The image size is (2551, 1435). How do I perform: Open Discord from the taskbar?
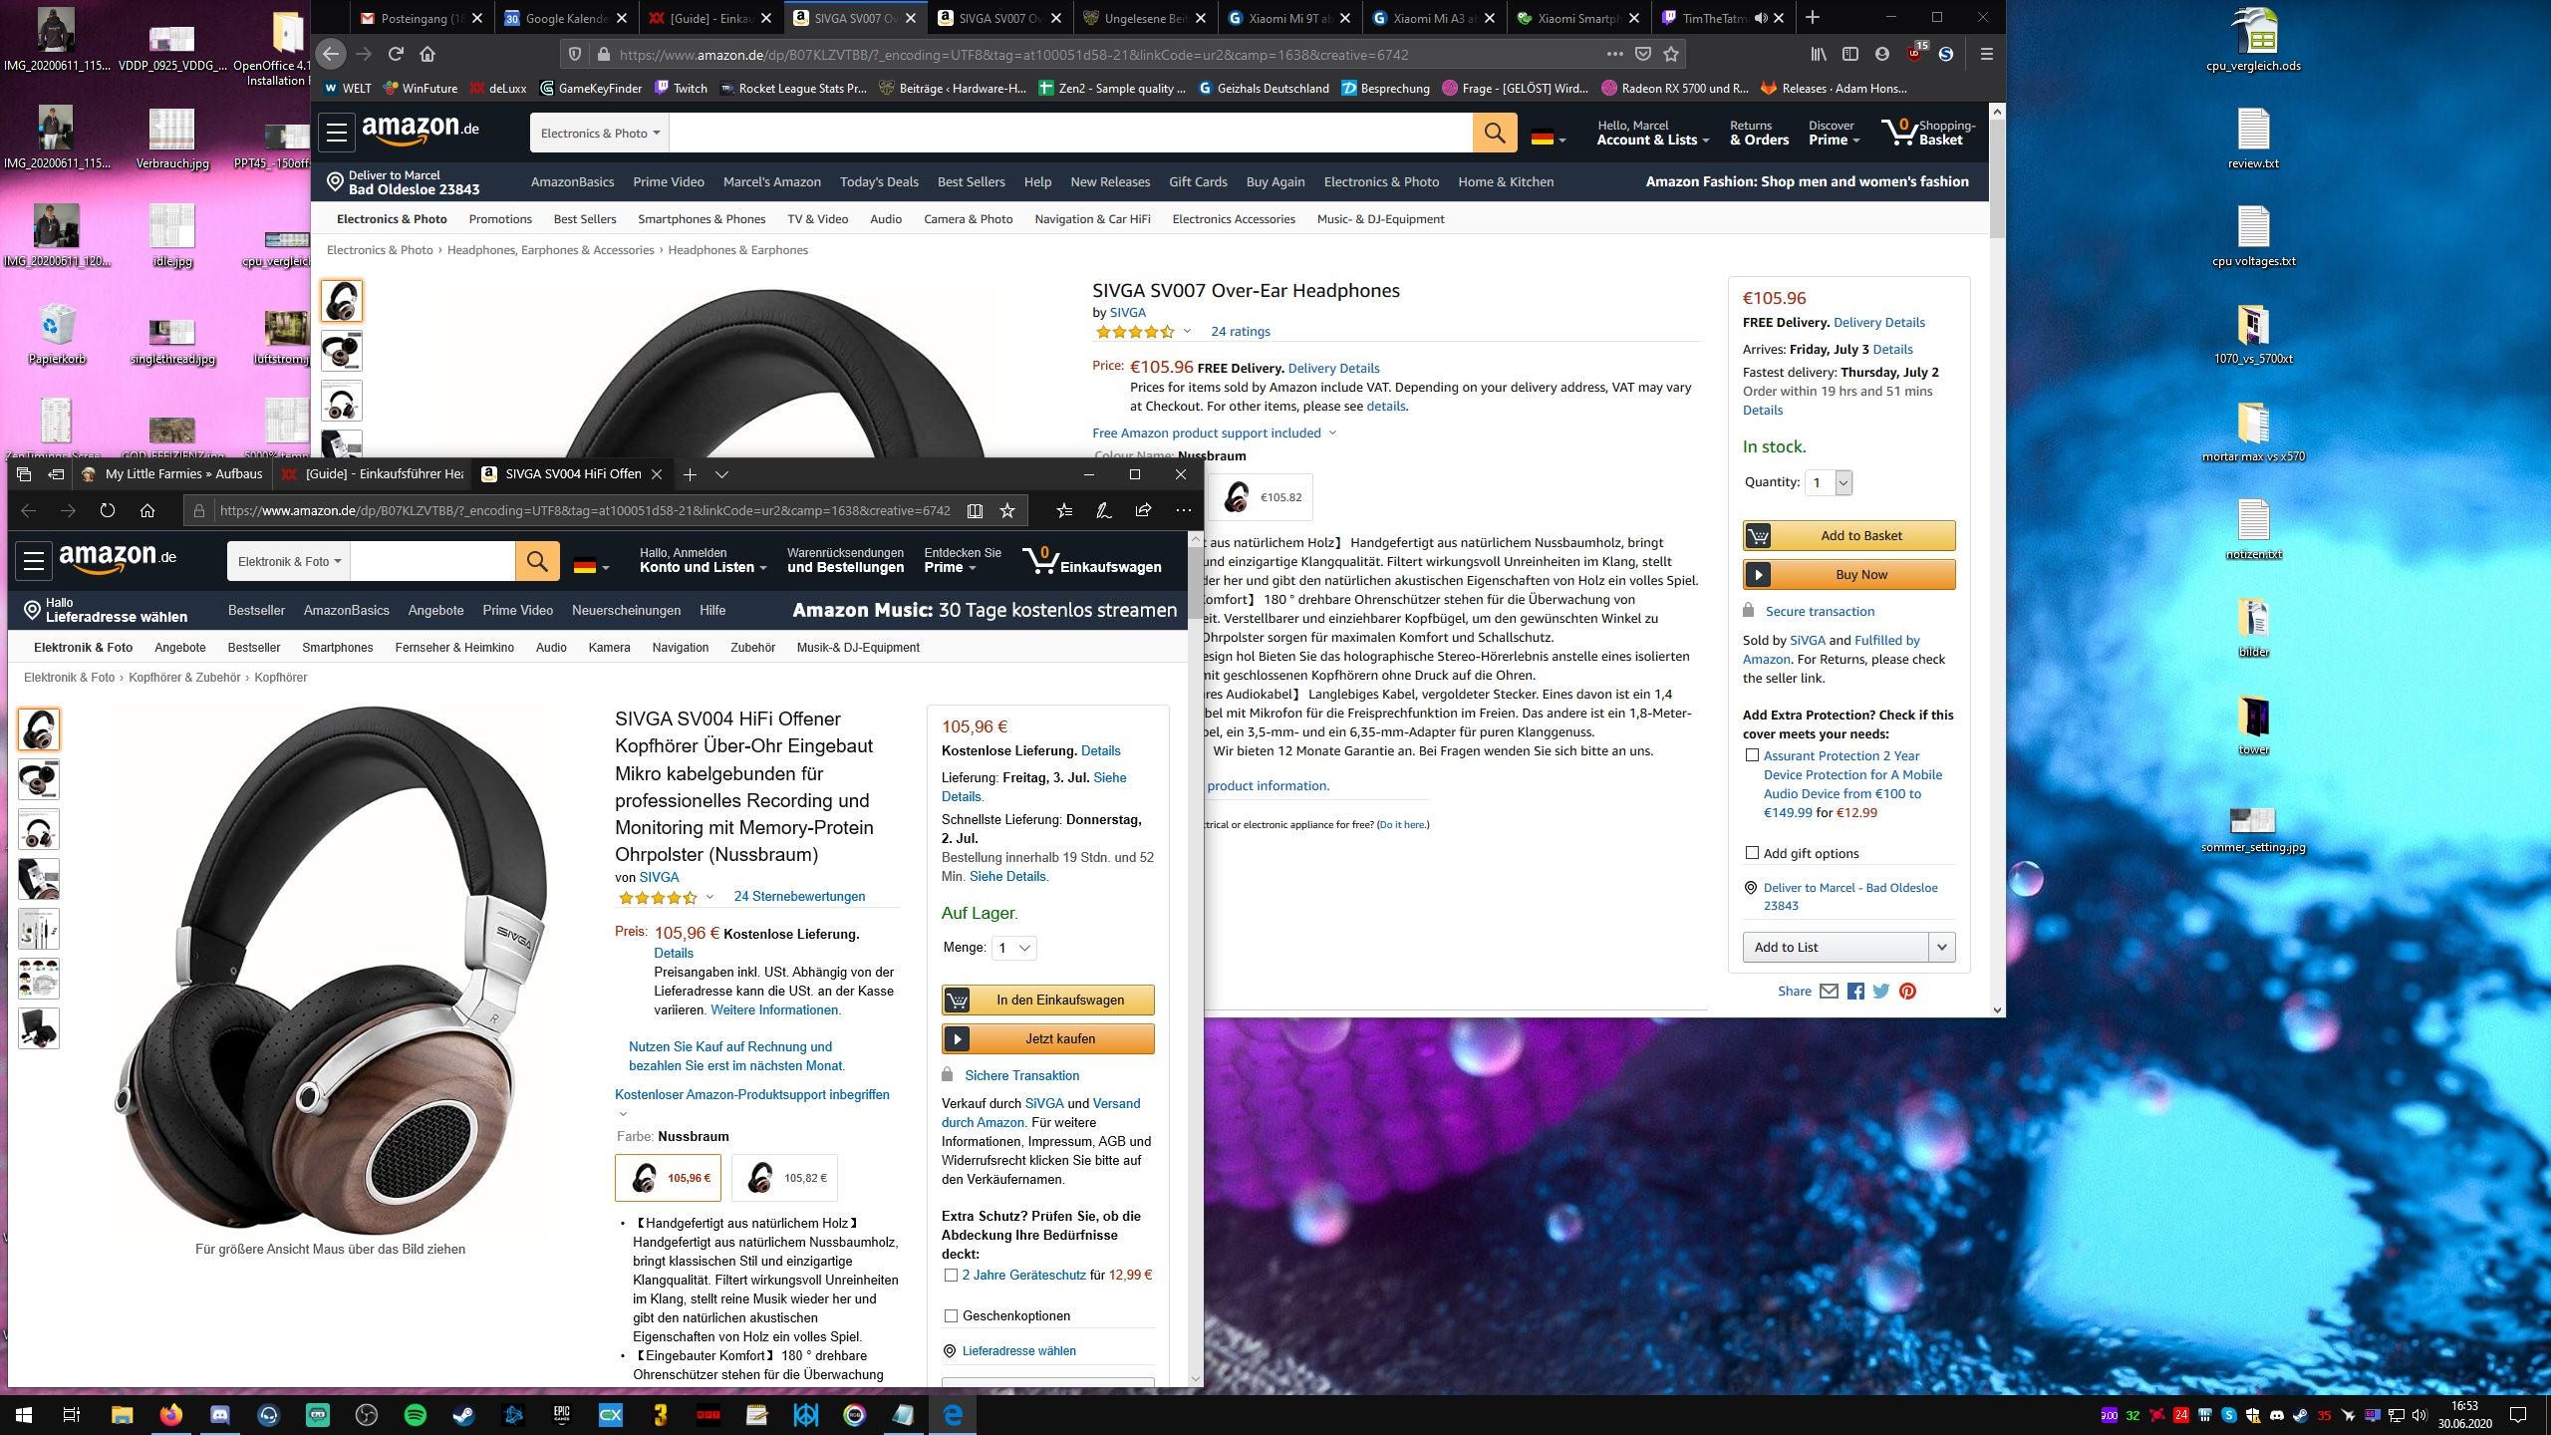(x=220, y=1414)
